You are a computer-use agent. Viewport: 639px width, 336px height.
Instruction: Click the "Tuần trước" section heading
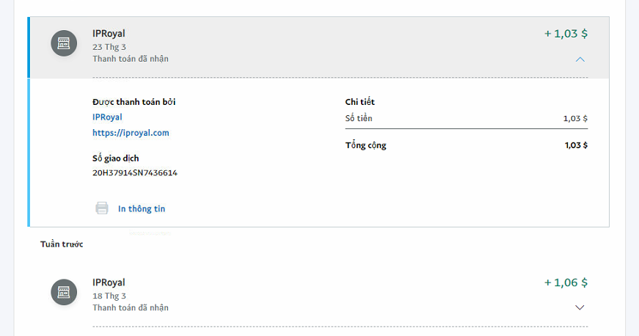click(x=62, y=244)
